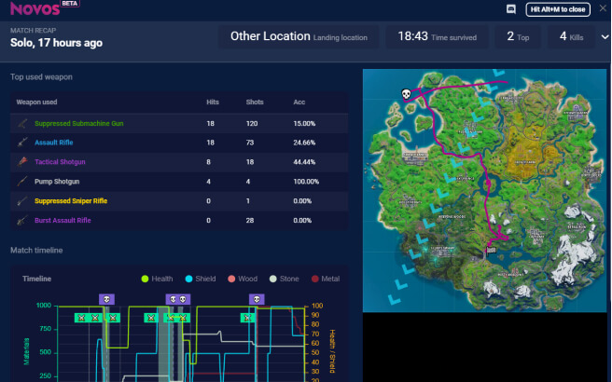This screenshot has height=382, width=612.
Task: Click the second crossed-swords fight marker on timeline
Action: [x=95, y=318]
